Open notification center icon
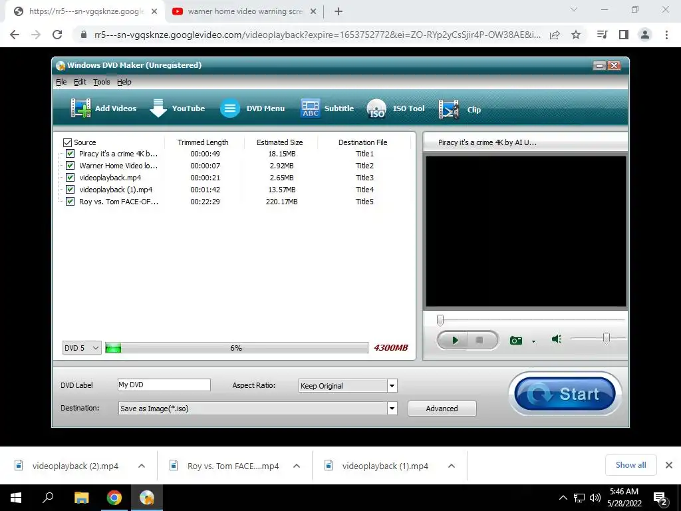This screenshot has height=511, width=681. 660,498
